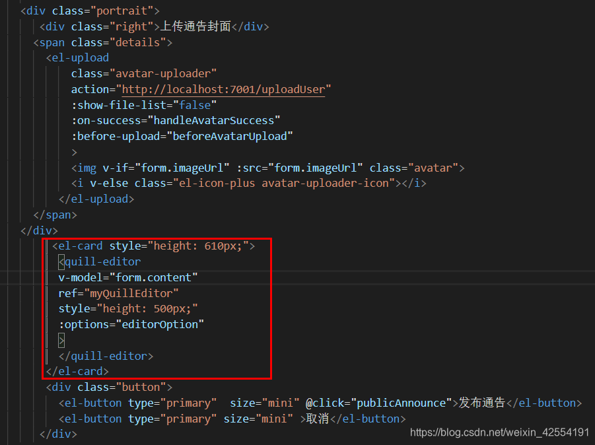The width and height of the screenshot is (595, 445).
Task: Click the text class="portrait" in first line
Action: click(106, 11)
